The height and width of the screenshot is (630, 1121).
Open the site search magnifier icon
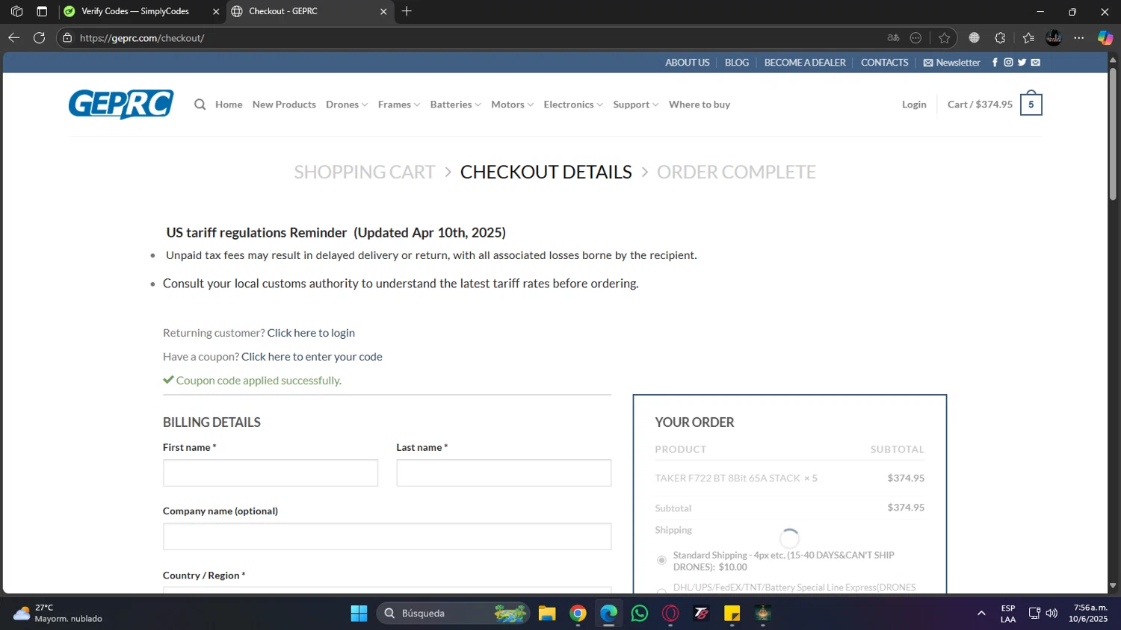click(x=200, y=105)
